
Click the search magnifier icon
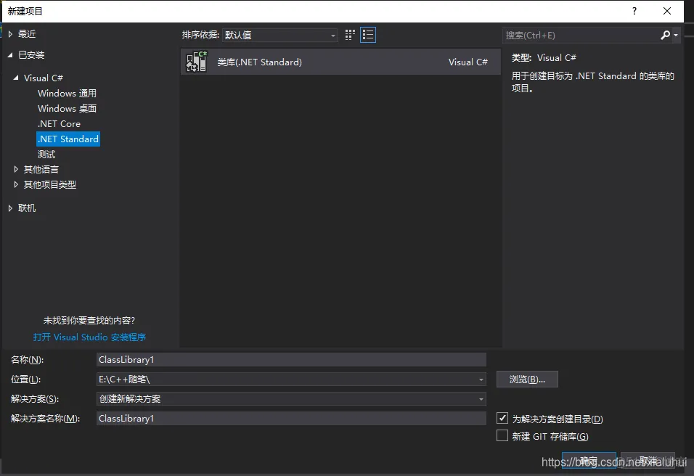point(665,35)
